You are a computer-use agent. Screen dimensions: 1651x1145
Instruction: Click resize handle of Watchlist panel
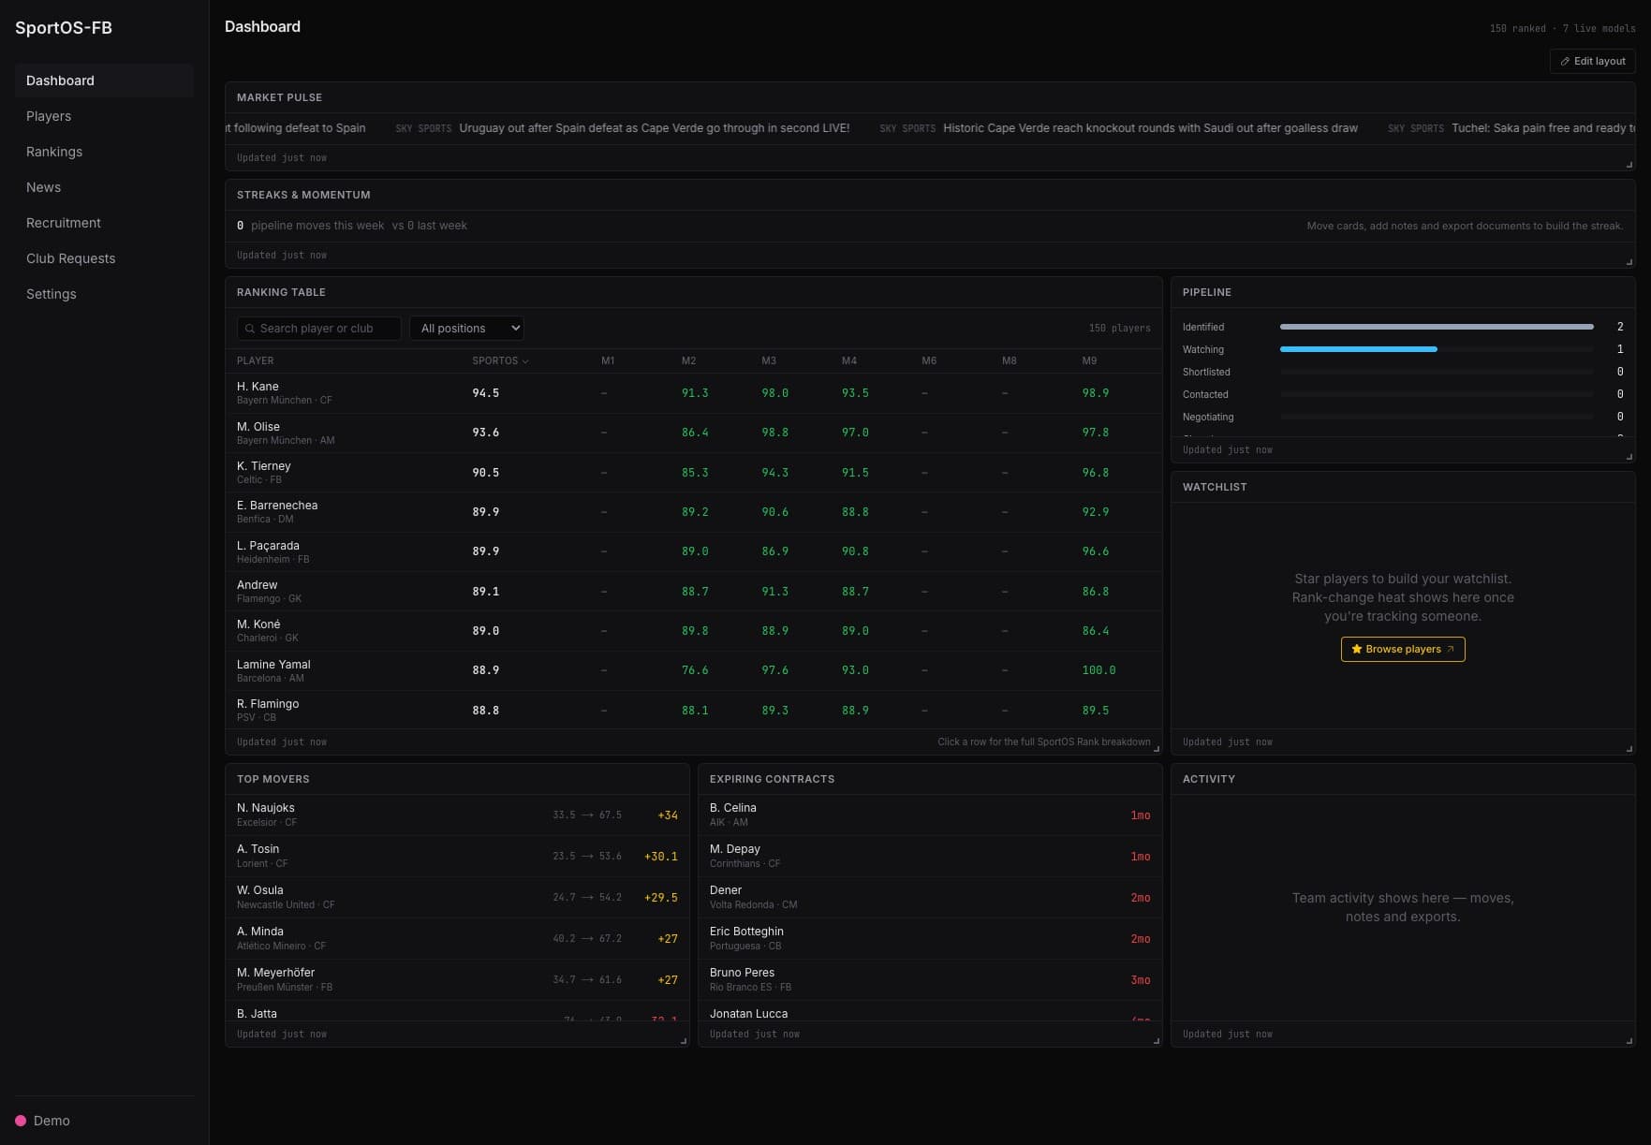[1629, 749]
